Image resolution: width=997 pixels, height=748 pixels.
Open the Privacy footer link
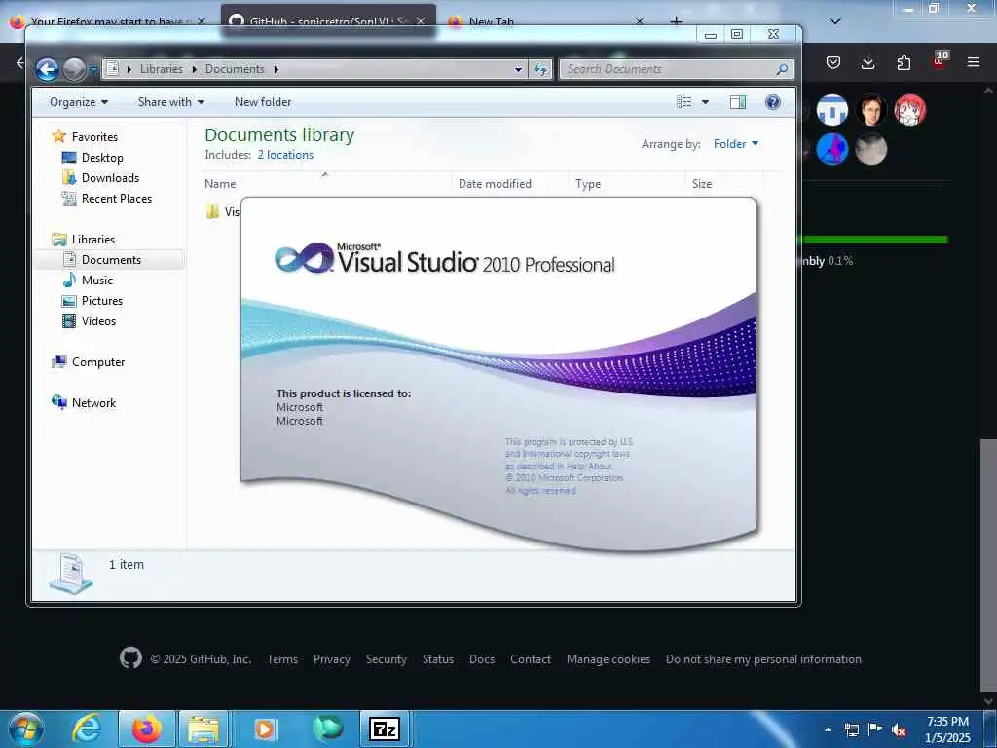click(332, 659)
